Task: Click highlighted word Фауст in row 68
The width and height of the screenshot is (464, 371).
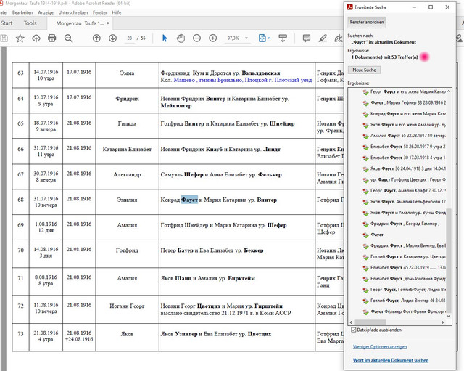Action: click(x=189, y=200)
